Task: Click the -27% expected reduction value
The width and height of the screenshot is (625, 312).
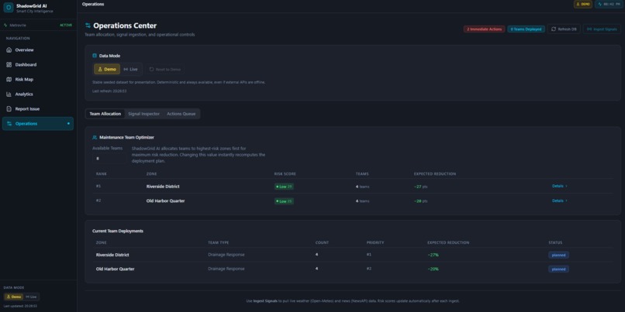Action: [433, 255]
